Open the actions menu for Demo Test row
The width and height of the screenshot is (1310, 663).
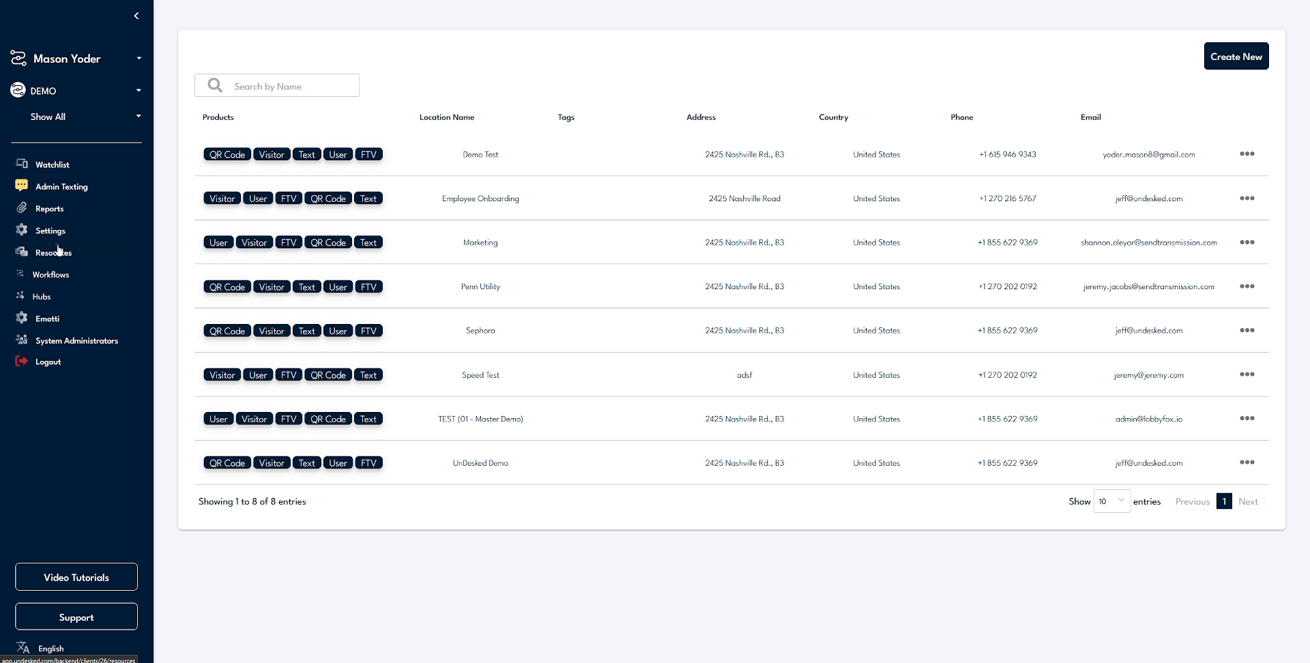click(x=1248, y=153)
